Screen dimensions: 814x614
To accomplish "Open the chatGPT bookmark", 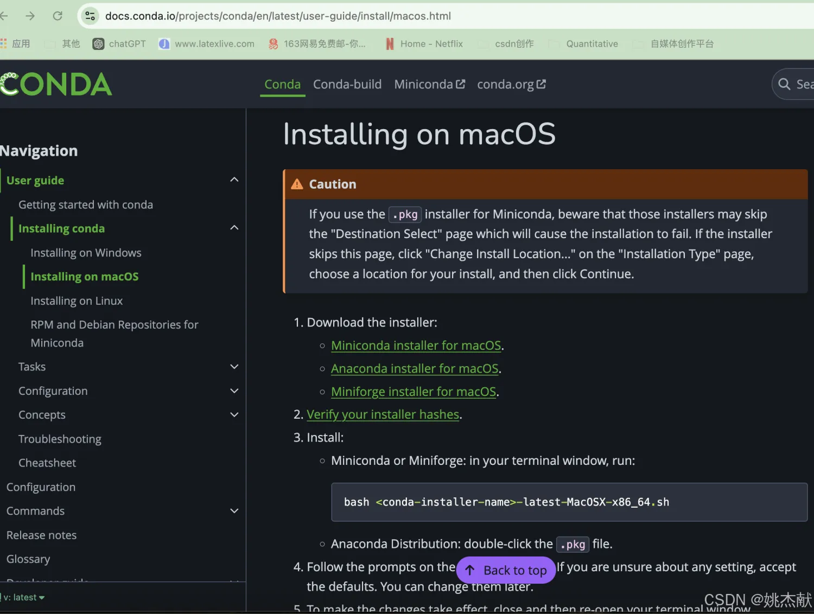I will coord(119,44).
